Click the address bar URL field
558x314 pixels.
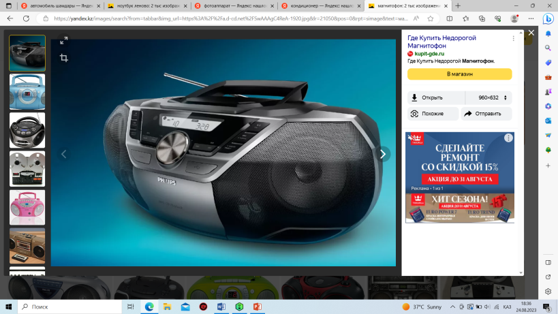tap(232, 18)
